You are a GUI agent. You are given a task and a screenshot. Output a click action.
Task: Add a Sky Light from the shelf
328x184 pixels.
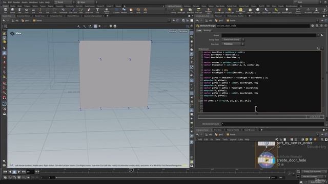click(250, 10)
